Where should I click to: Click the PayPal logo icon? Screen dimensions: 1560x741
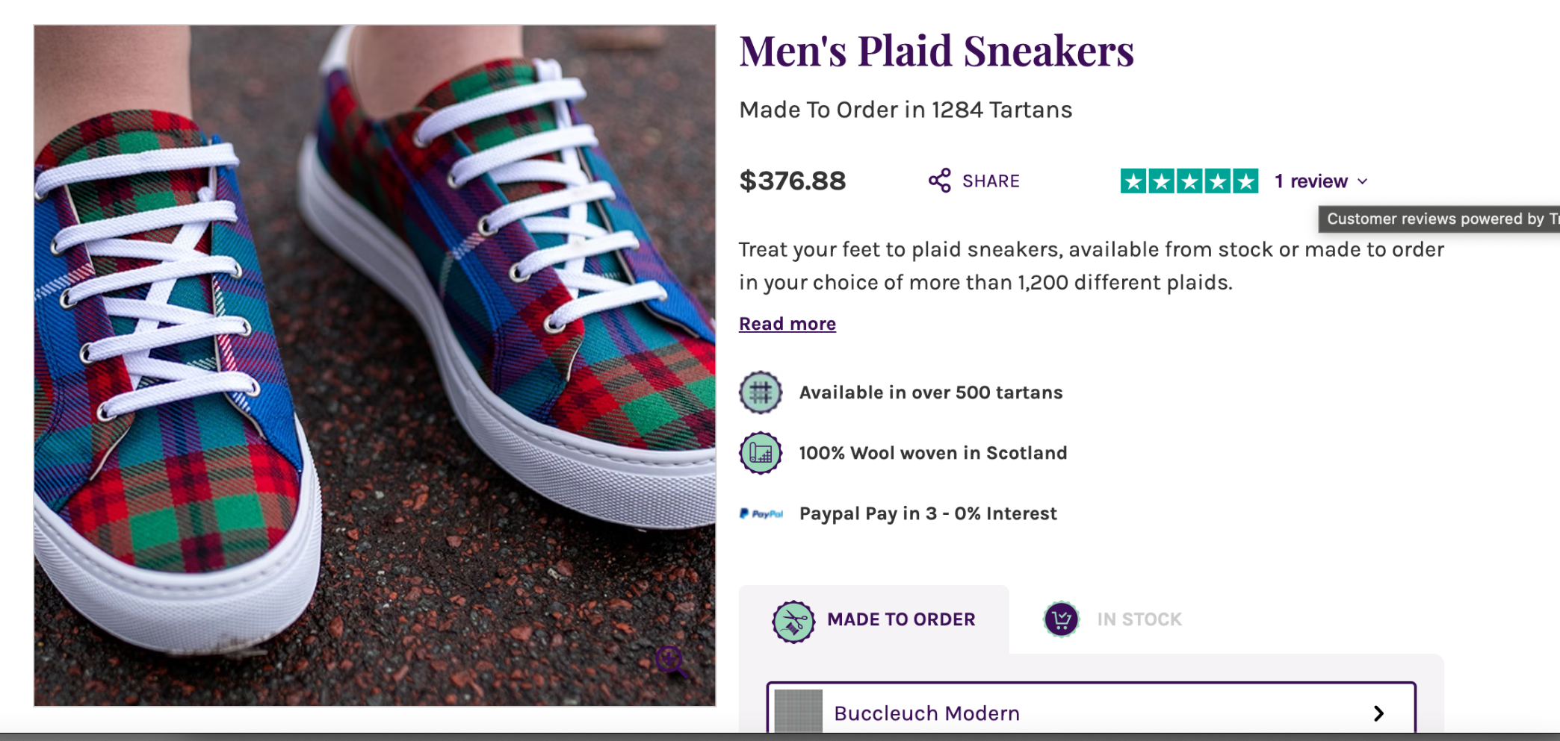click(761, 513)
